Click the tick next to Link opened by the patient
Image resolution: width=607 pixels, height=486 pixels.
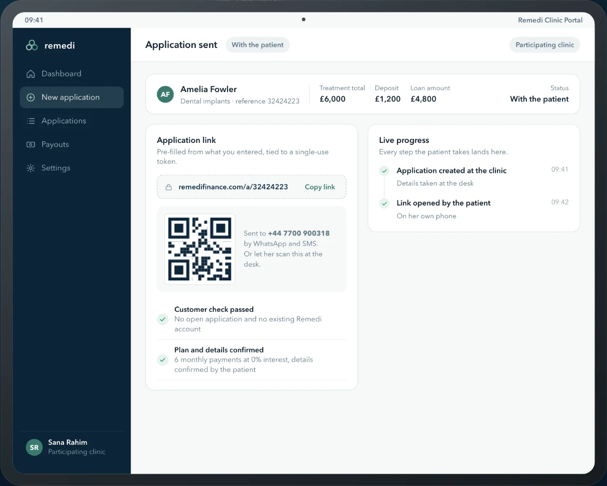[385, 203]
